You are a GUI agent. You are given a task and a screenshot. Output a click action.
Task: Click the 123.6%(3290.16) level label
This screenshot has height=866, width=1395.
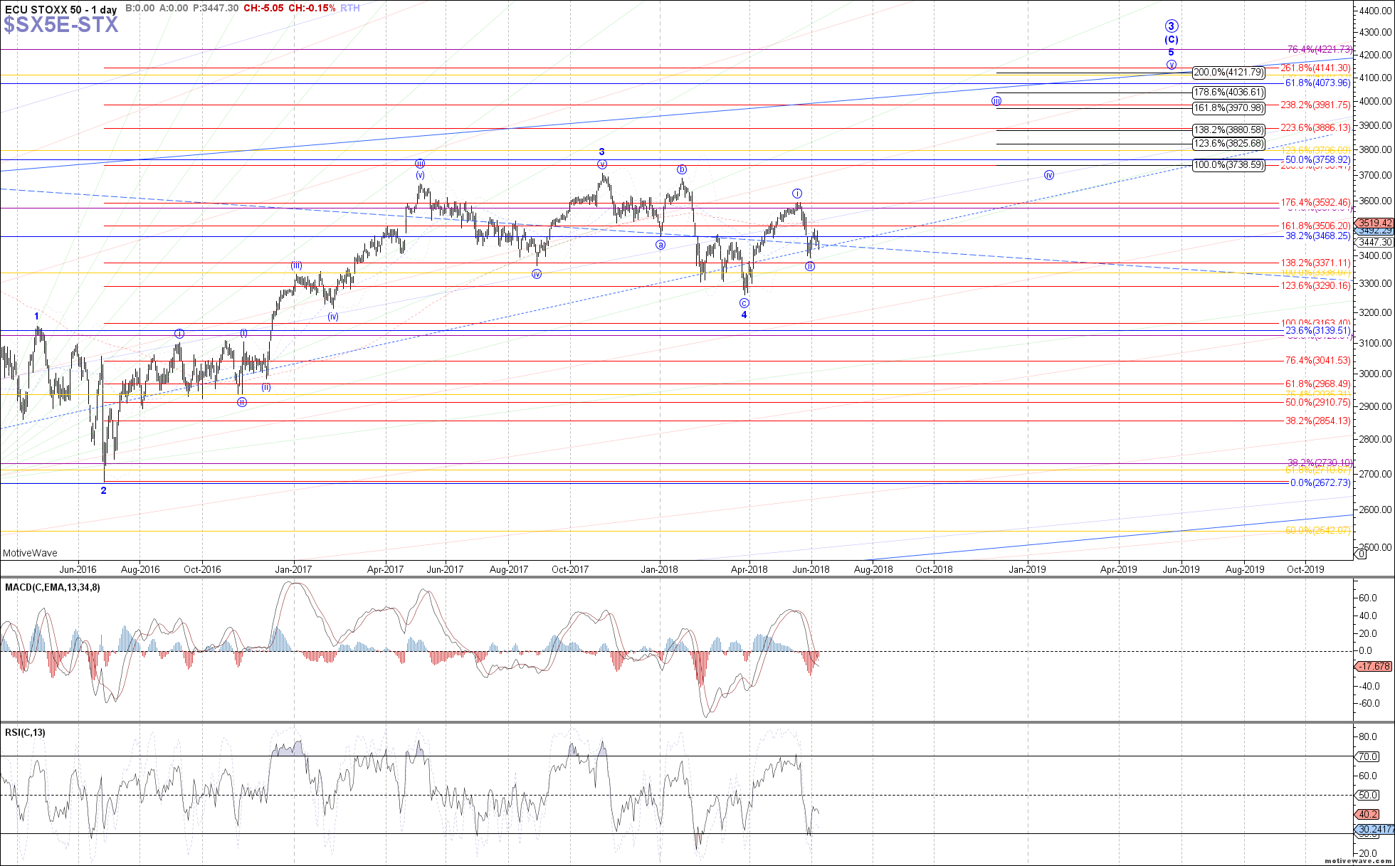pyautogui.click(x=1315, y=286)
